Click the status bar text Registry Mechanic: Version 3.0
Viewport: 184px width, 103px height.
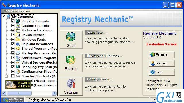(x=50, y=100)
